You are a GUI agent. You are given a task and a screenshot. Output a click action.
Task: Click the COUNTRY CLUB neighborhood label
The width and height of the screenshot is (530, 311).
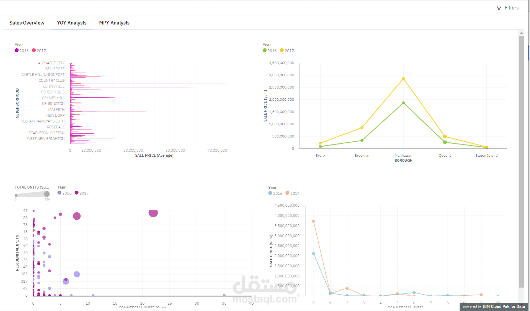51,80
